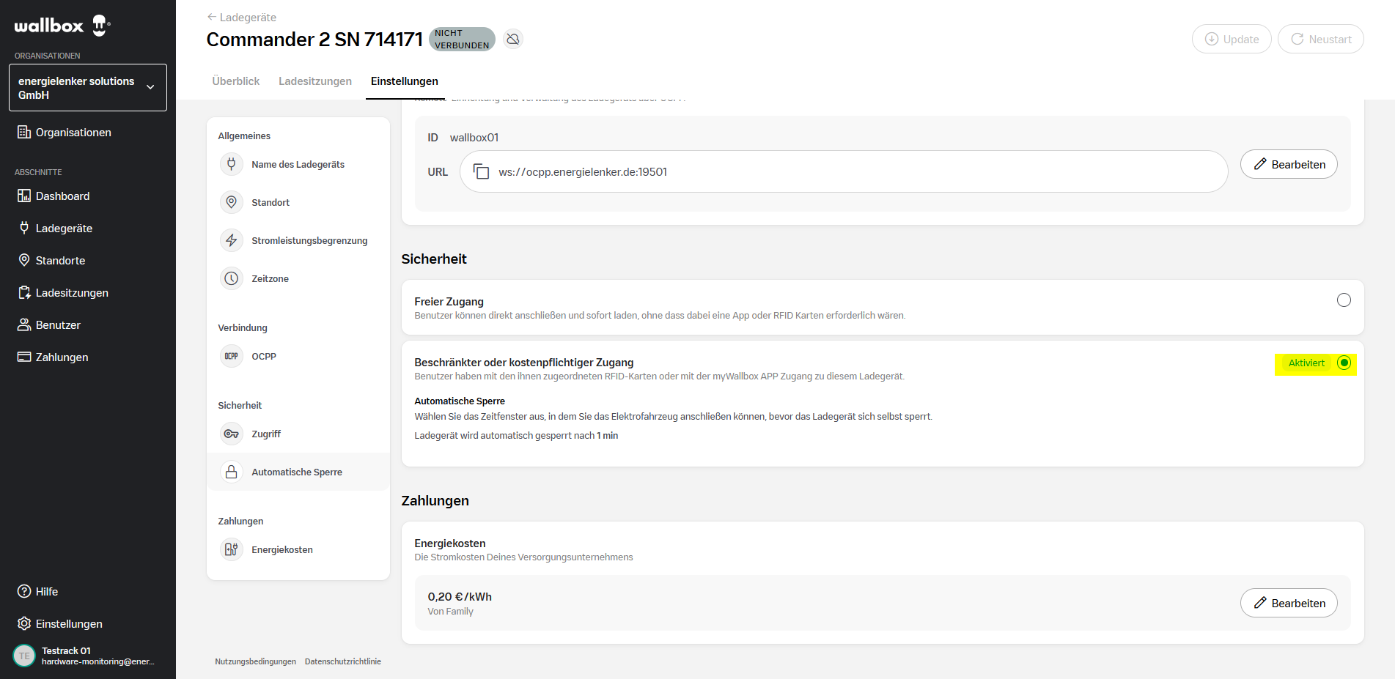
Task: Click the padlock icon for Automatische Sperre
Action: click(x=232, y=472)
